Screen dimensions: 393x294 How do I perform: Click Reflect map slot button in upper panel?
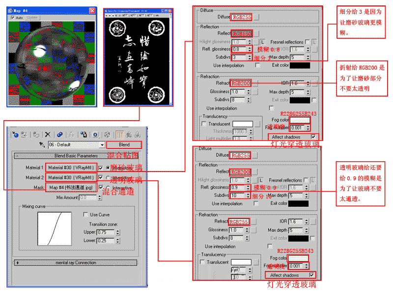[256, 33]
